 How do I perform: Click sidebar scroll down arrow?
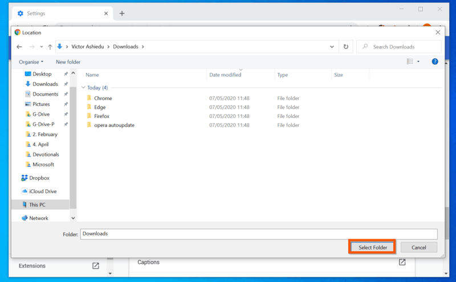coord(74,218)
